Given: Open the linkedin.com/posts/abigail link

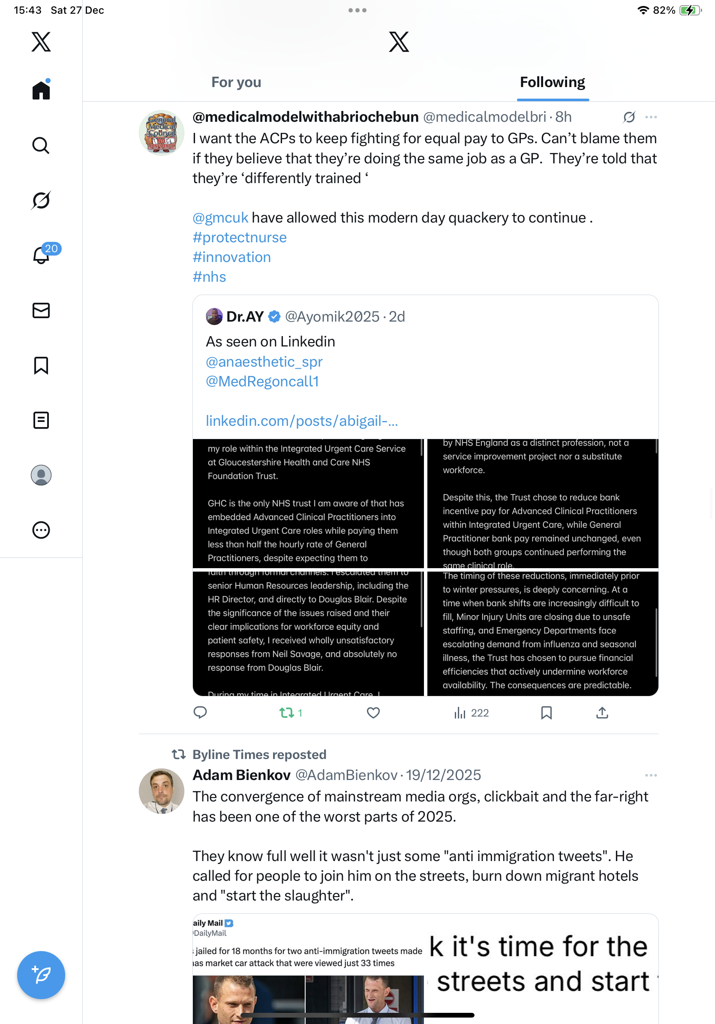Looking at the screenshot, I should tap(302, 421).
